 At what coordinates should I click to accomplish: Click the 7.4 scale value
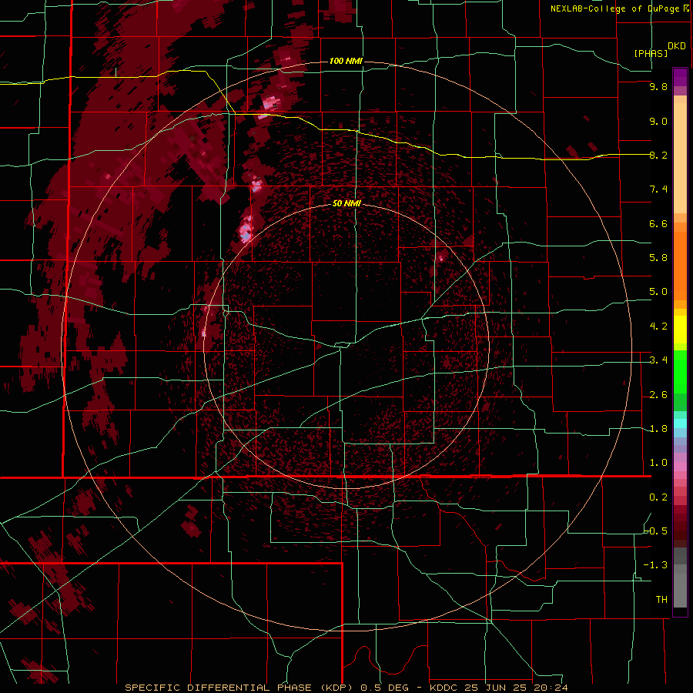point(658,189)
